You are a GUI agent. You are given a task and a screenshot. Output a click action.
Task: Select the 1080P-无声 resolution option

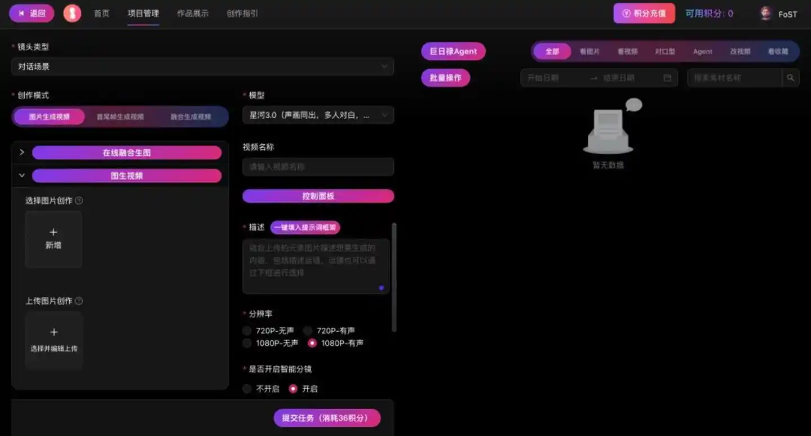[247, 343]
